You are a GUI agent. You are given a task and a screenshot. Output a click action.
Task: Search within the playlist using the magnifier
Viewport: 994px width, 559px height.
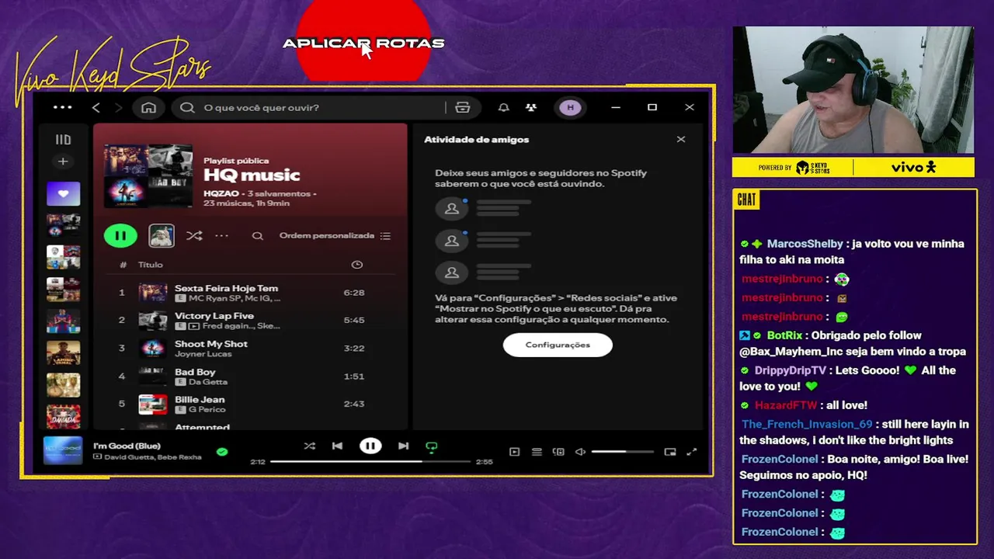[258, 236]
